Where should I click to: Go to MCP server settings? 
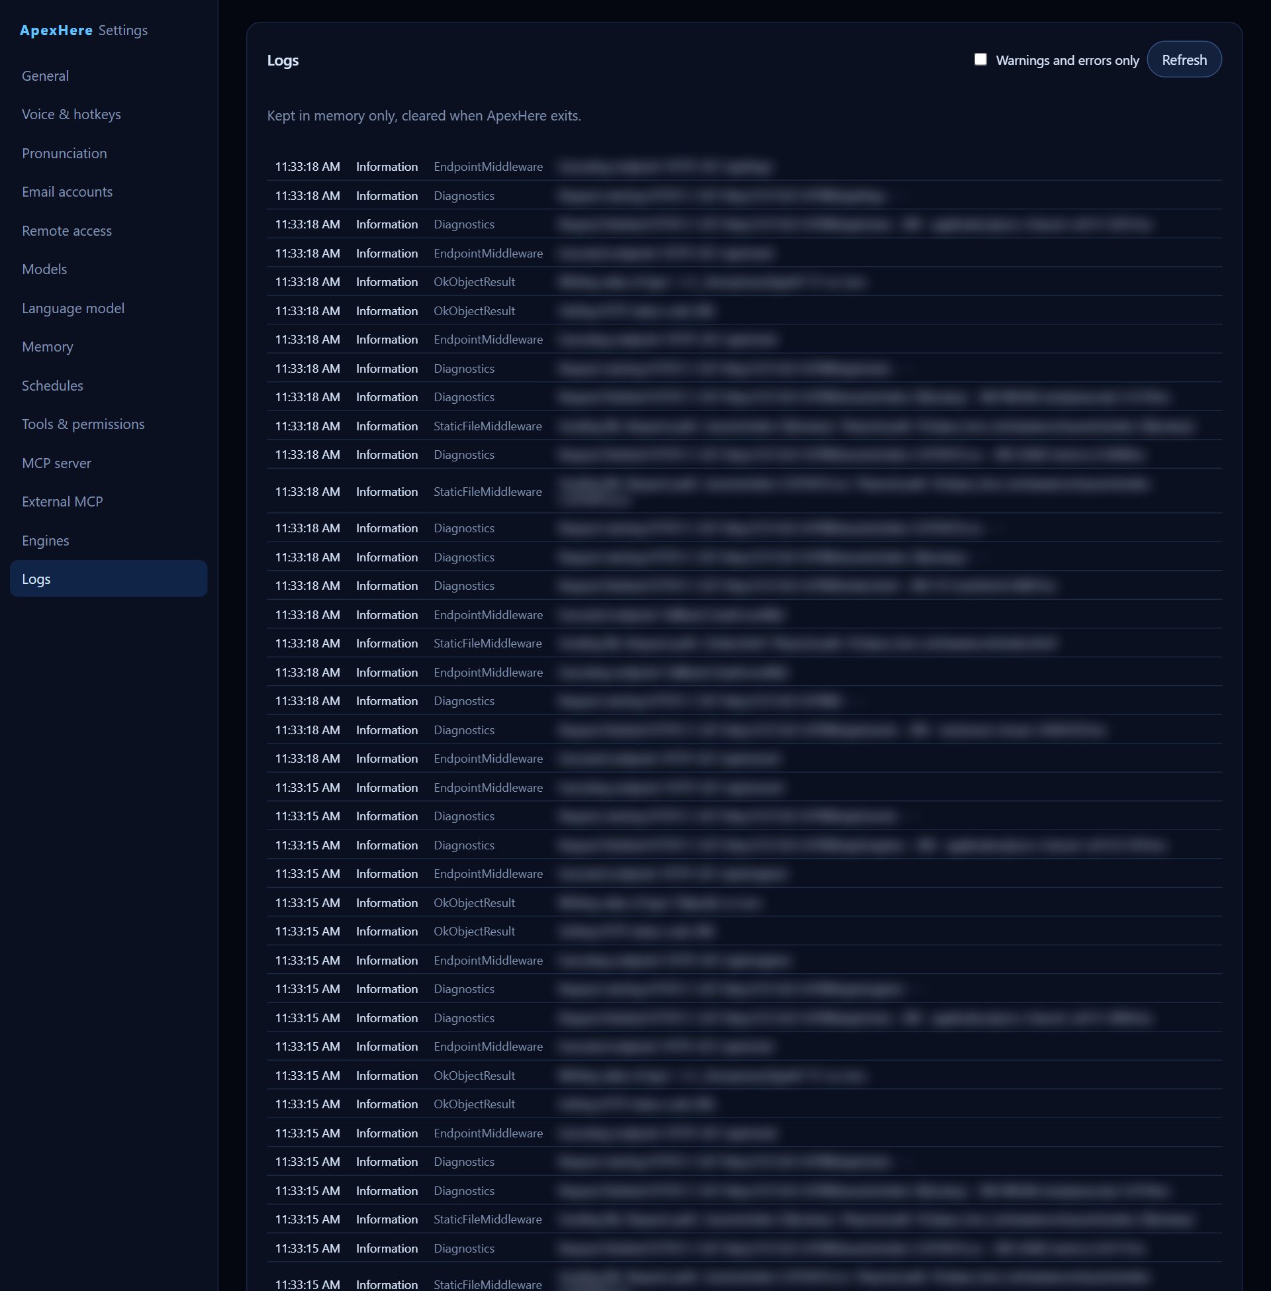coord(108,463)
